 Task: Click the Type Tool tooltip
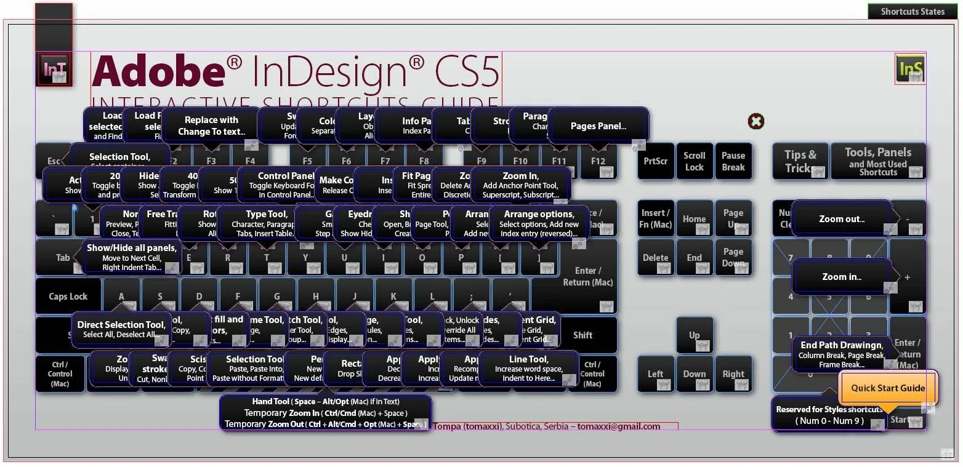266,223
